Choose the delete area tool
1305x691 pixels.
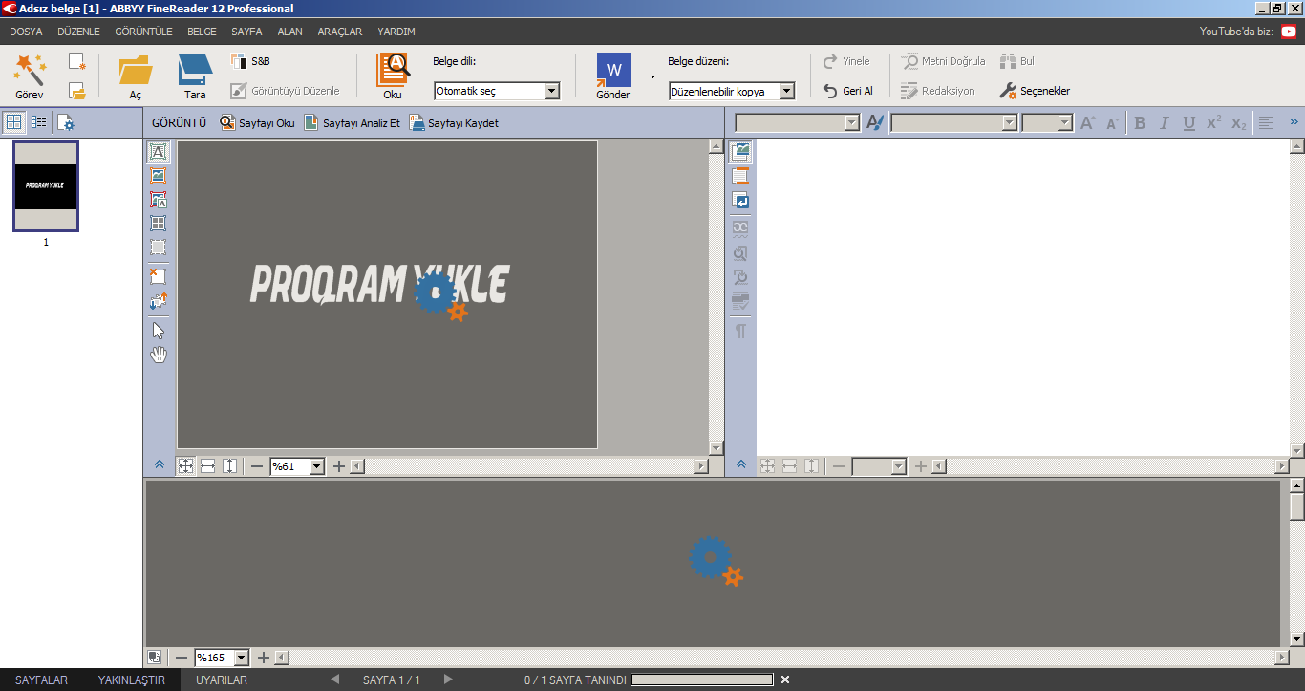[159, 276]
